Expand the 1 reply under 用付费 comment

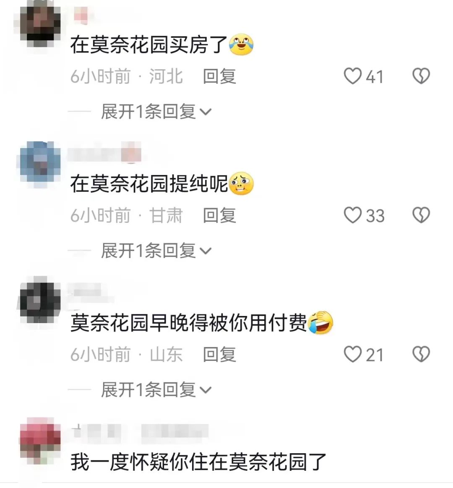click(156, 390)
